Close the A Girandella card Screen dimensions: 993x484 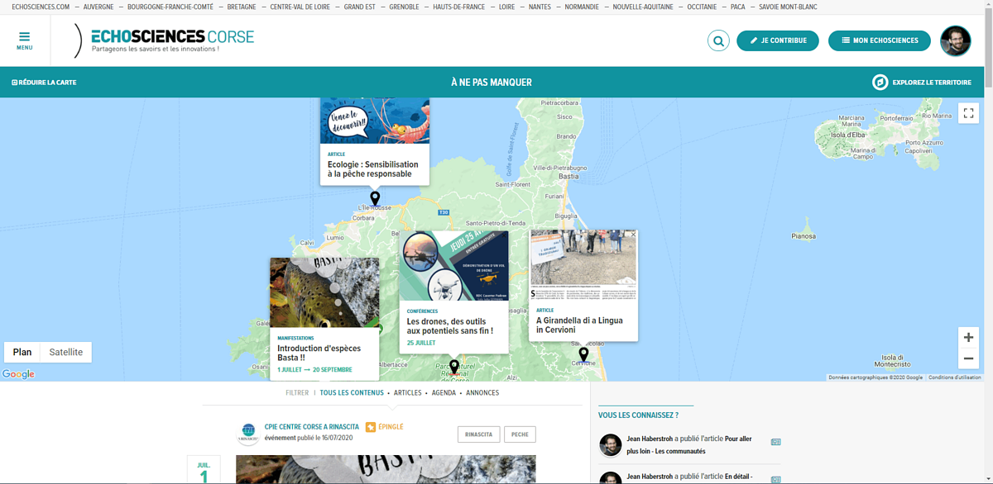click(633, 235)
